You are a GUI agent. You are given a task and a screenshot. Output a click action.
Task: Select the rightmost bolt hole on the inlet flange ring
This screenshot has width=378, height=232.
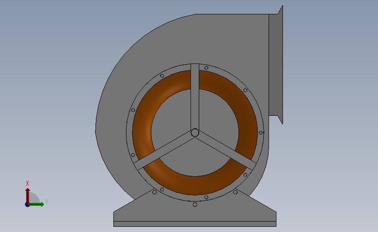[x=261, y=133]
